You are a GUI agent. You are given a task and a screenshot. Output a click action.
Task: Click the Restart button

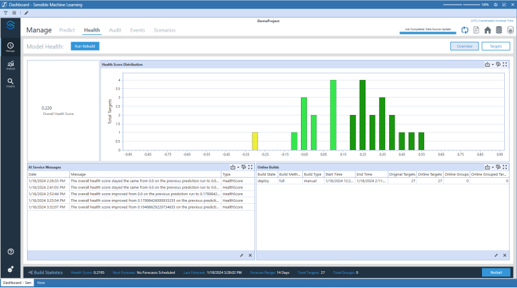point(495,273)
